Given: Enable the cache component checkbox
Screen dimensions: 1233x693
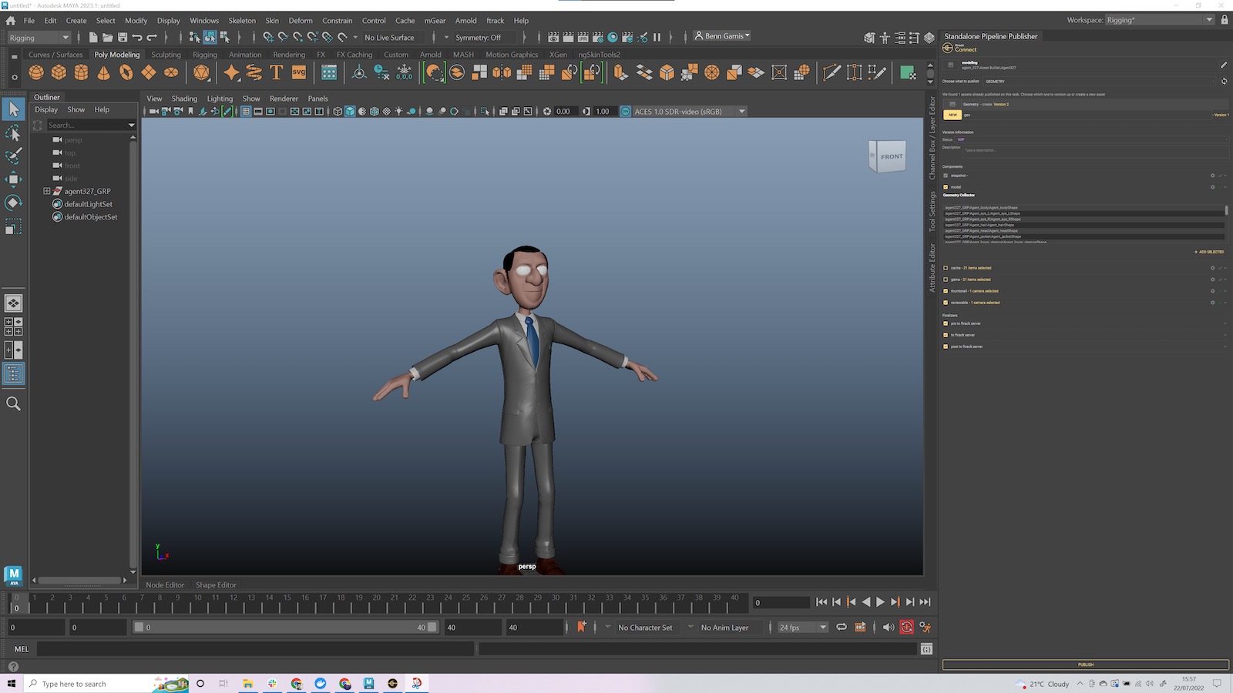Looking at the screenshot, I should (946, 268).
